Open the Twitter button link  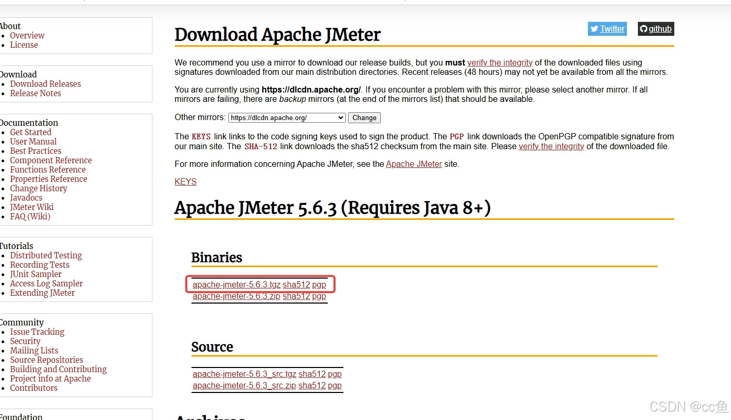(x=607, y=29)
